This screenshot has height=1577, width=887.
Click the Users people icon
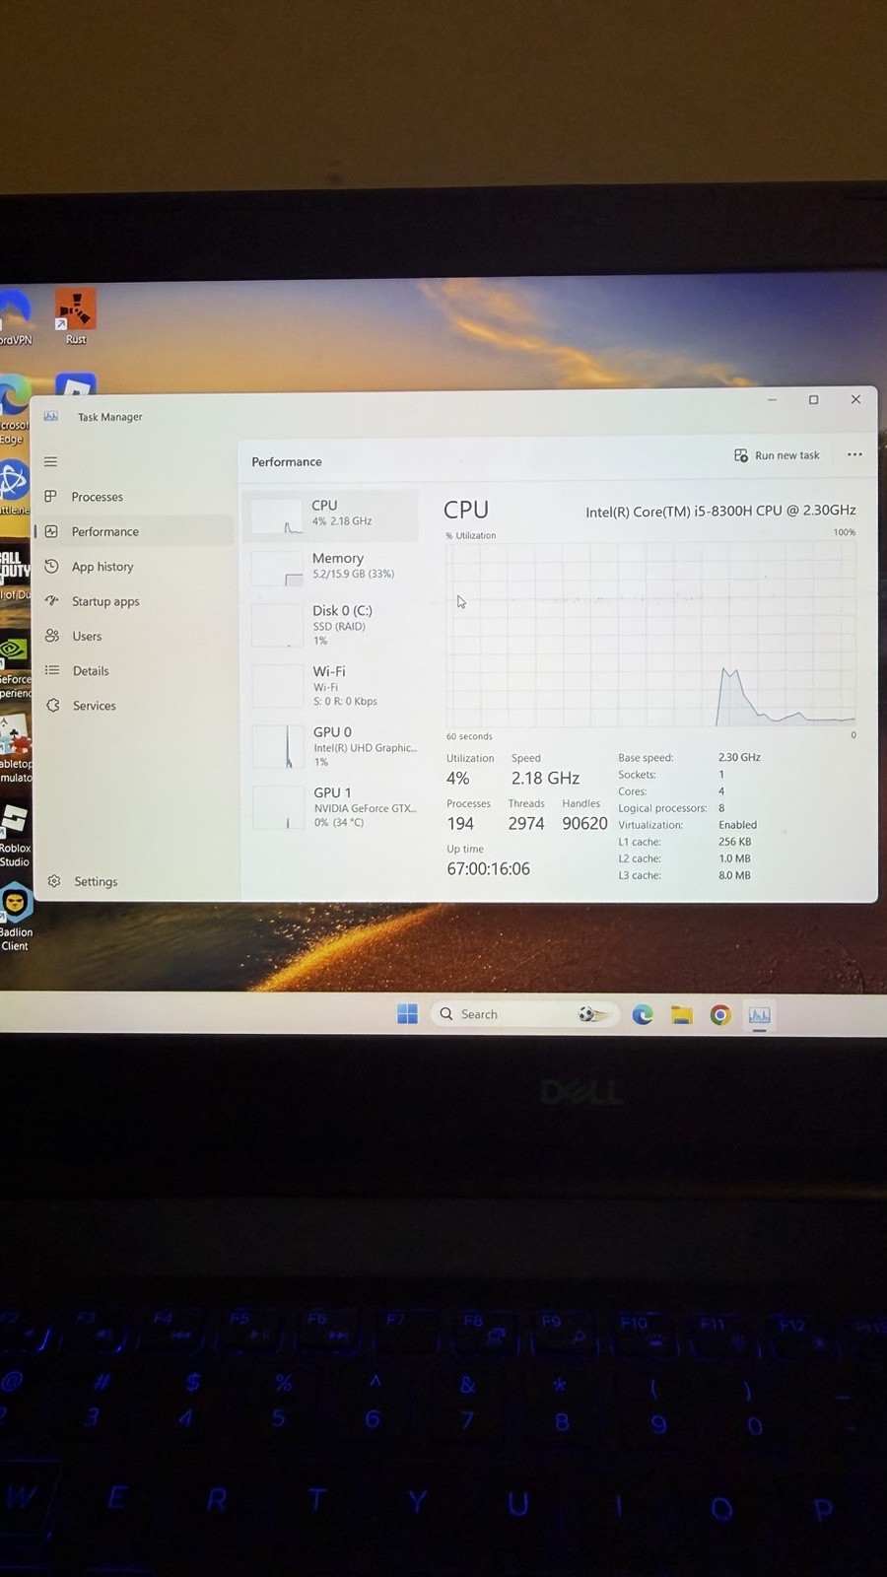(52, 636)
